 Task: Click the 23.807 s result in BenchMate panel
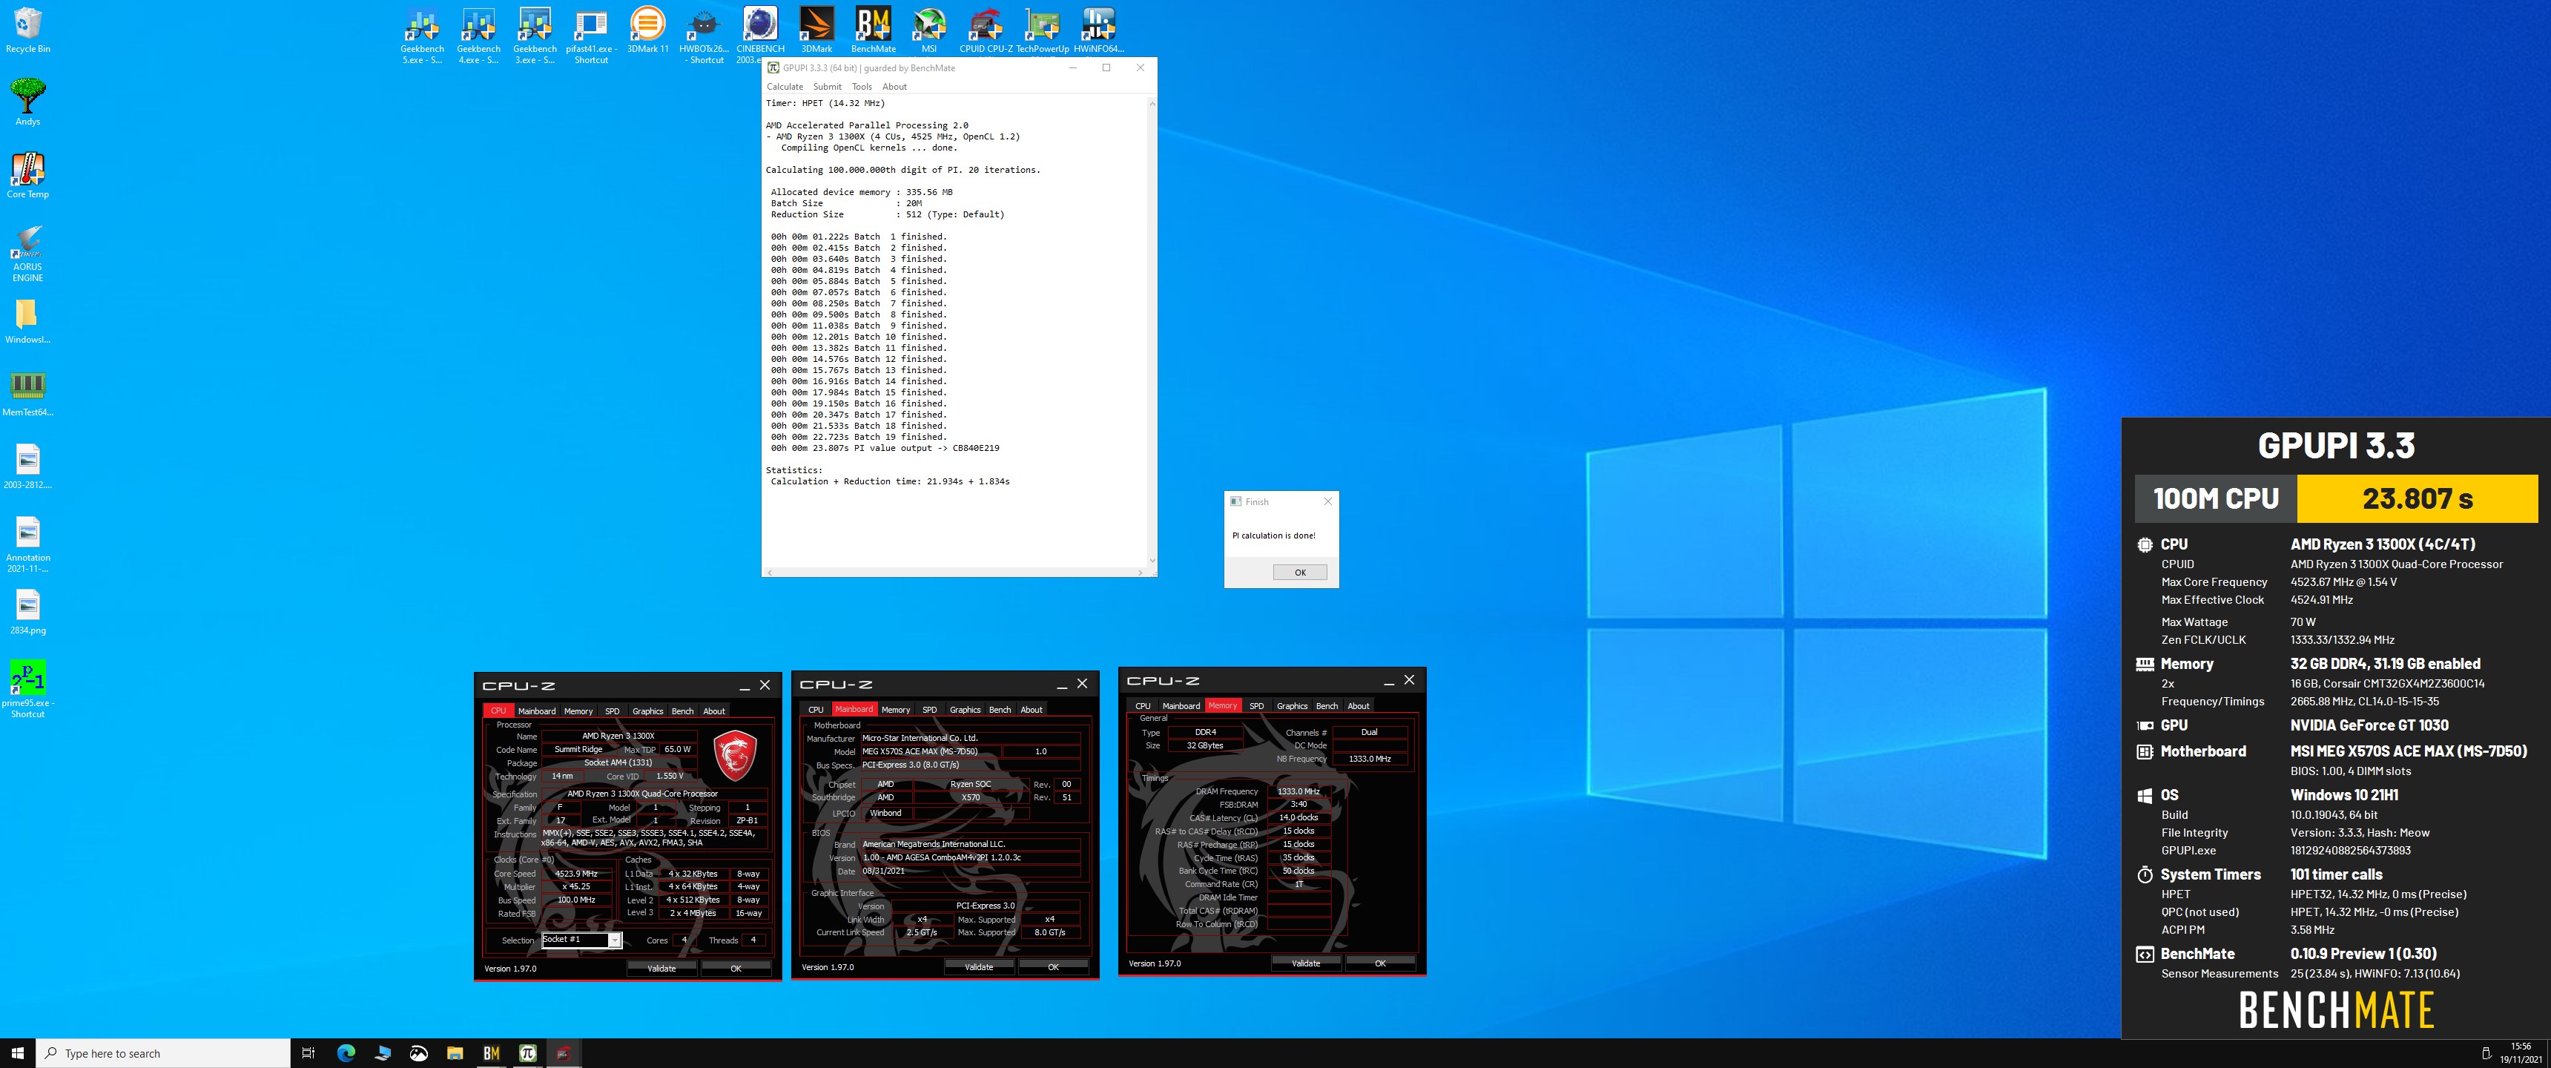tap(2416, 498)
